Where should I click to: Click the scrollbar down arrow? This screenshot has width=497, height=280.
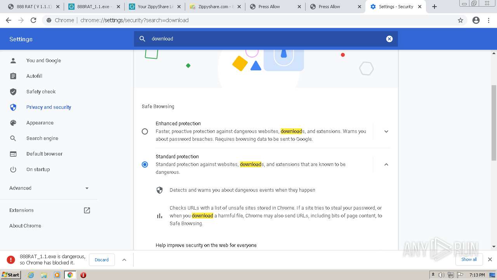(494, 247)
